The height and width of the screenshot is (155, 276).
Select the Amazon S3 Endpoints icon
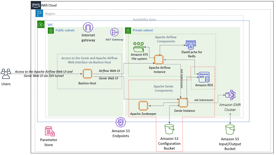(121, 122)
